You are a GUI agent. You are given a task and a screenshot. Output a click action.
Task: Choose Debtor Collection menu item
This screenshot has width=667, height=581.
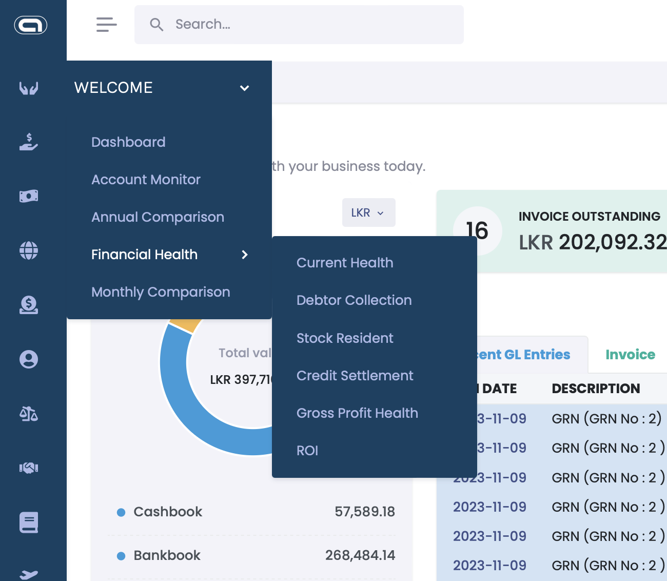(x=354, y=300)
